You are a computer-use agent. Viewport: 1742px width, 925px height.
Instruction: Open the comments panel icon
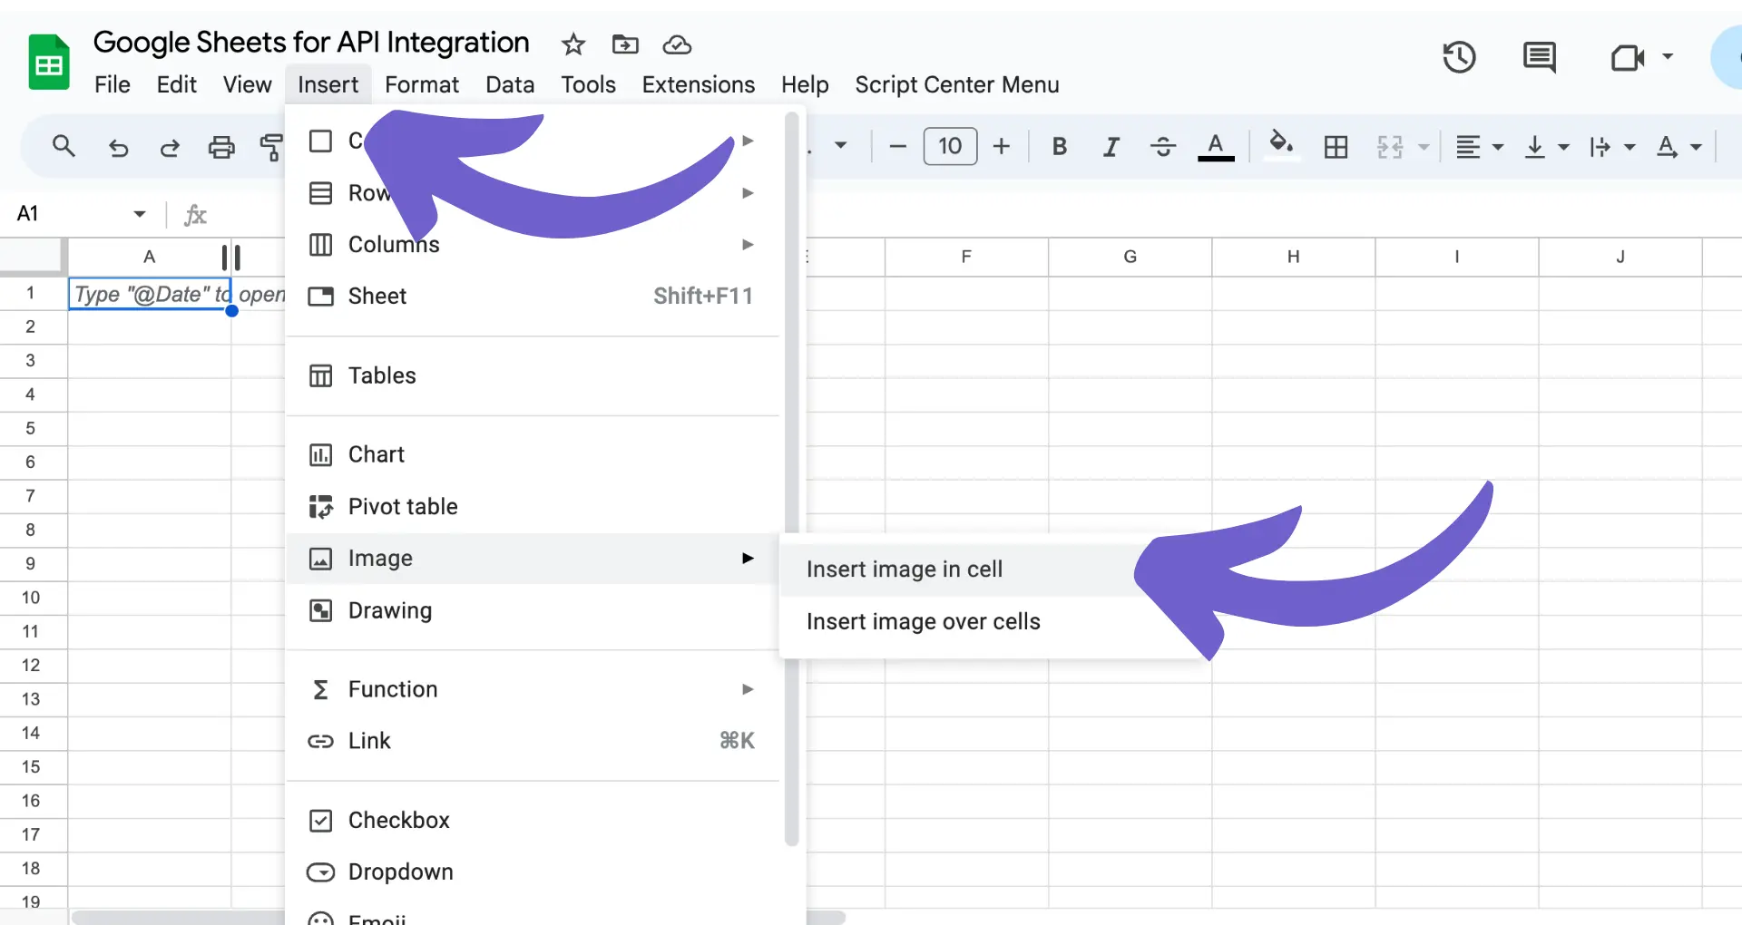pyautogui.click(x=1539, y=57)
